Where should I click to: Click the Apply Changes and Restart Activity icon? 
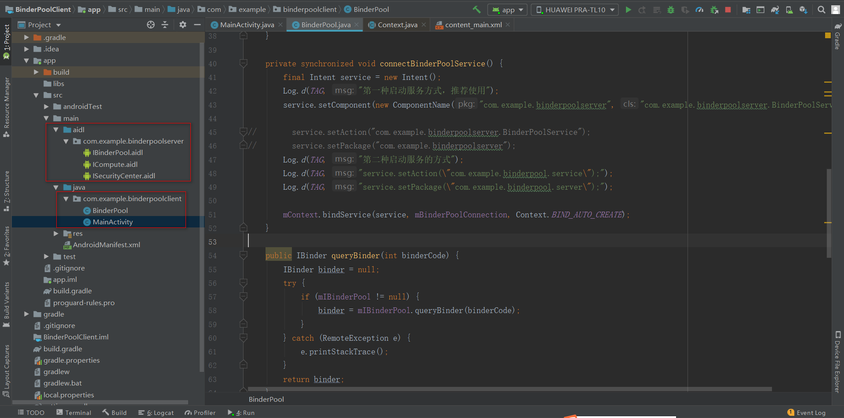pyautogui.click(x=642, y=10)
